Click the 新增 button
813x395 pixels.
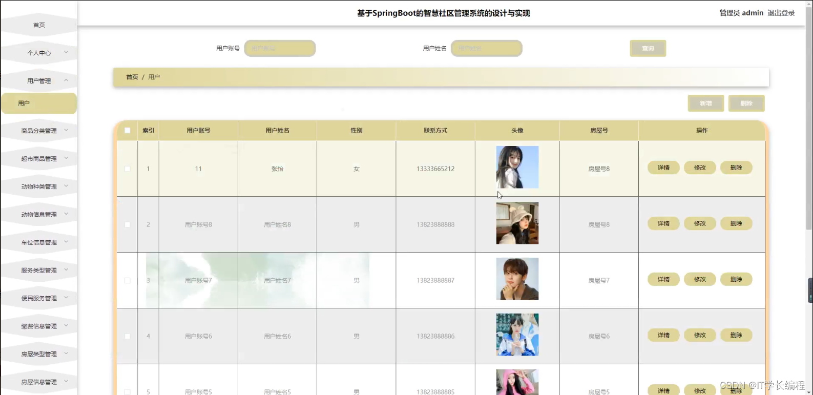[706, 103]
